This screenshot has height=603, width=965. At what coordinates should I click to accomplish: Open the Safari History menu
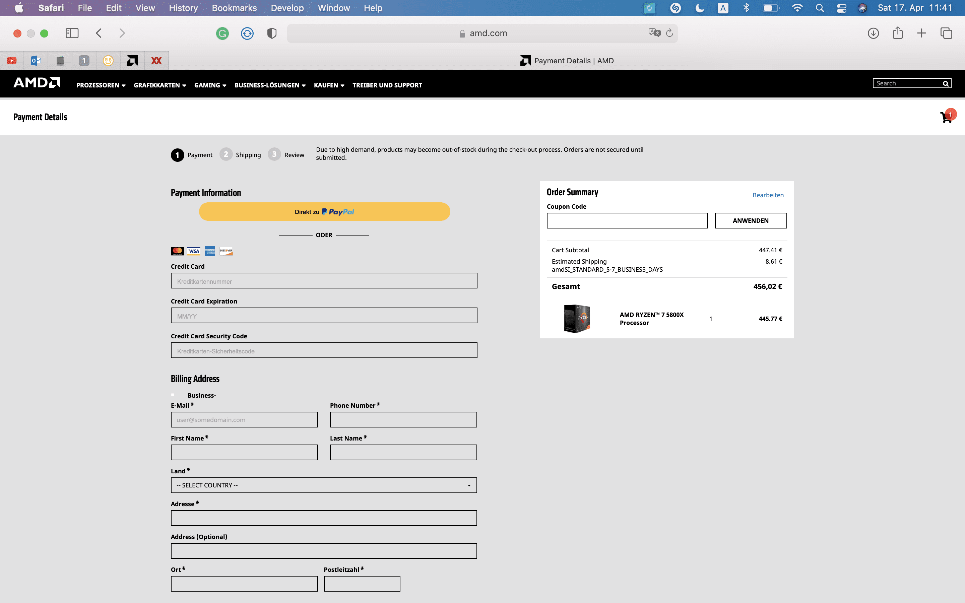pos(183,8)
